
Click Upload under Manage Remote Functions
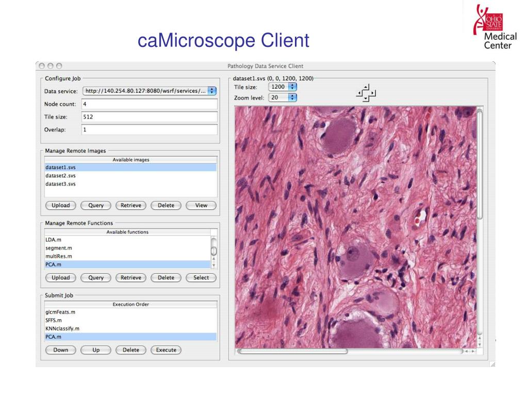(61, 278)
